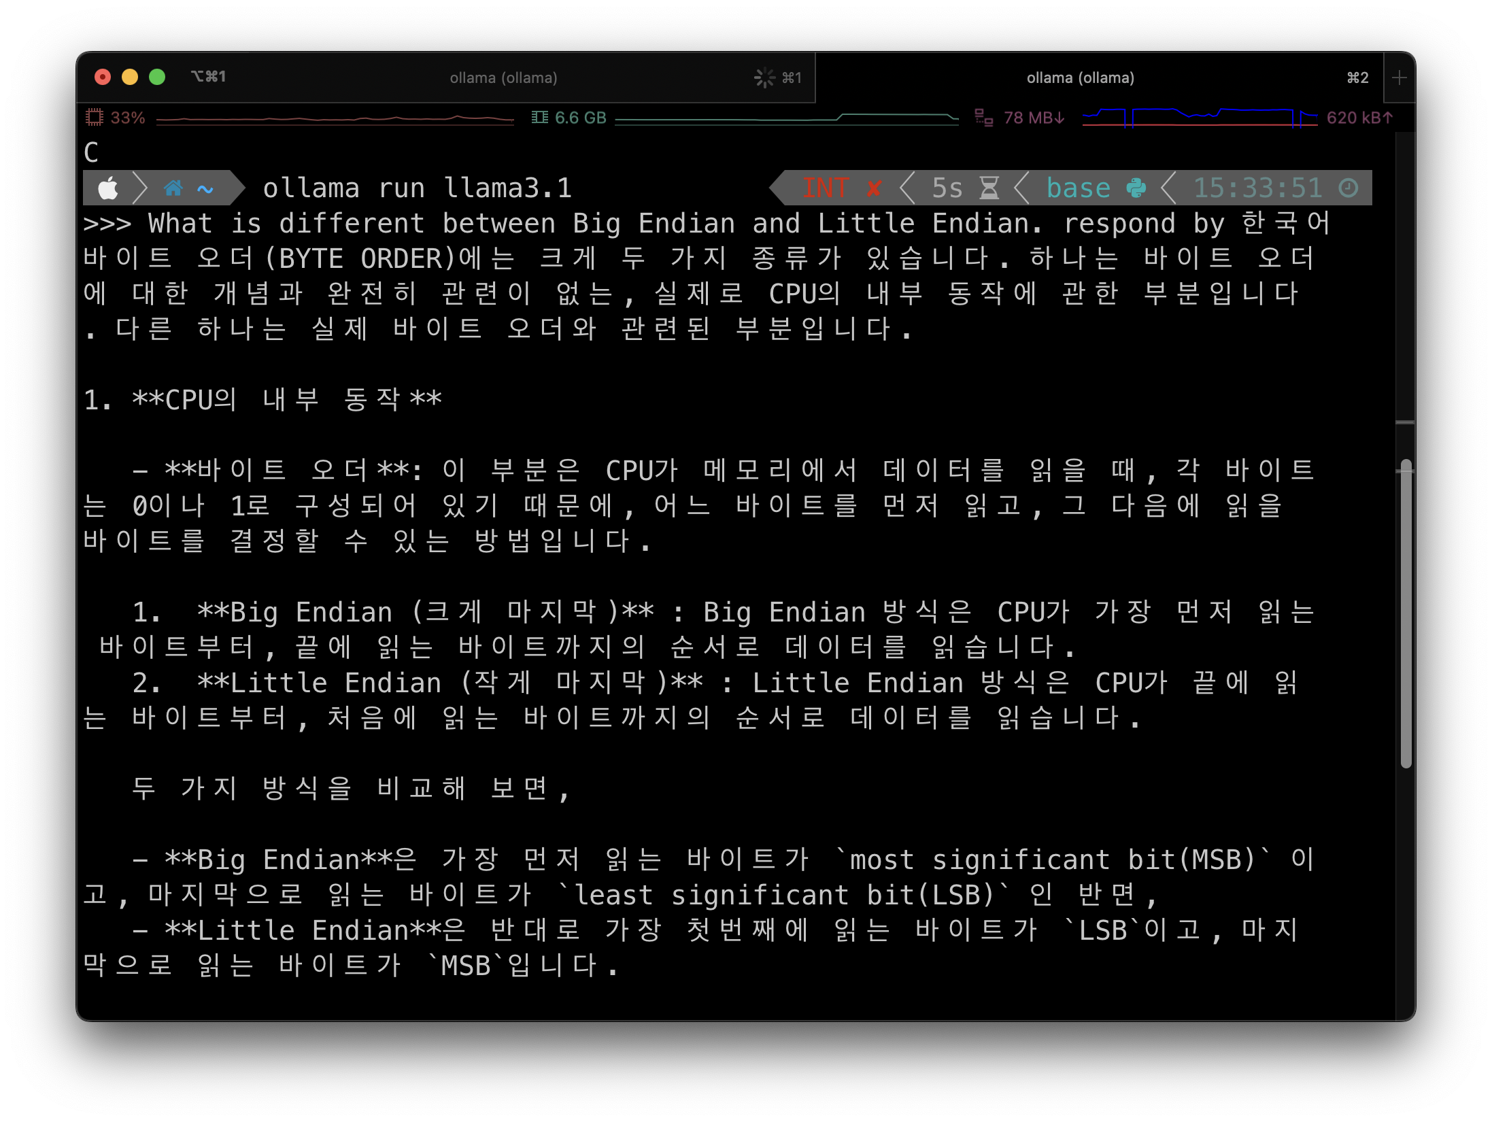Click the home icon in prompt
This screenshot has height=1122, width=1492.
tap(173, 188)
